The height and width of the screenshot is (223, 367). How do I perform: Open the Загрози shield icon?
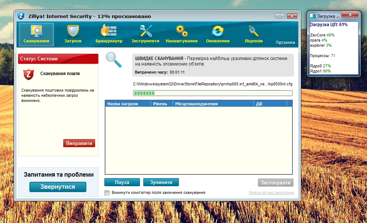coord(73,31)
